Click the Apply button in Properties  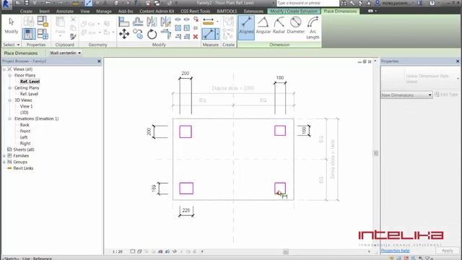coord(448,251)
